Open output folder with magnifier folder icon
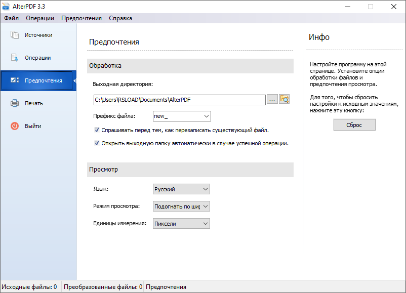Image resolution: width=406 pixels, height=293 pixels. click(285, 100)
